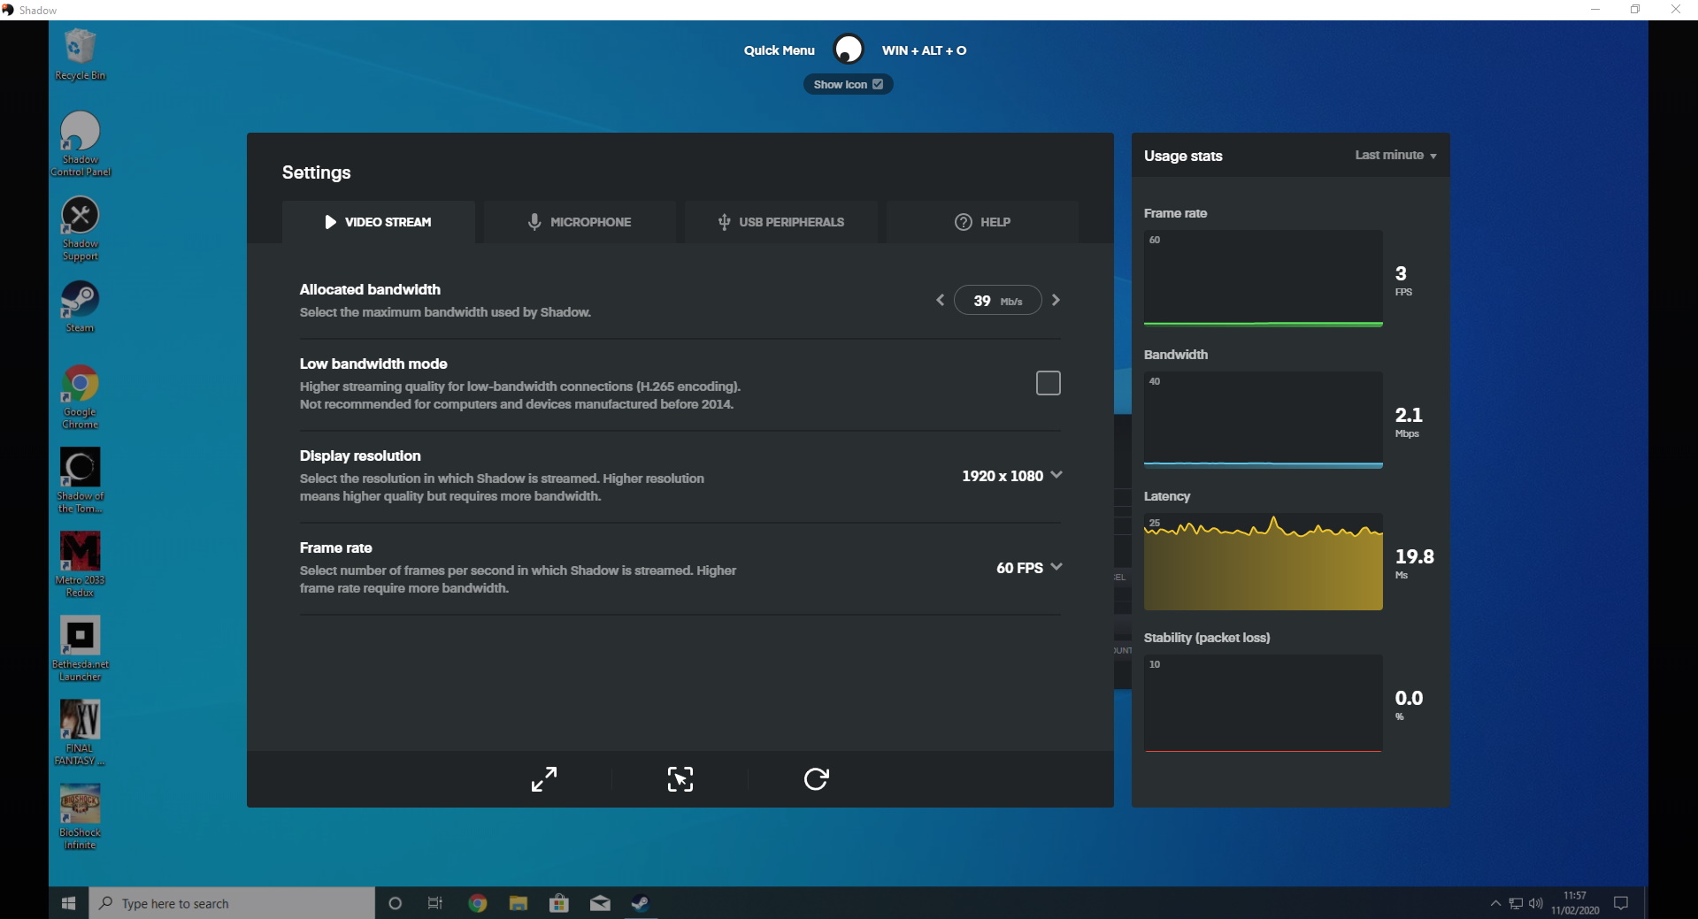The image size is (1698, 919).
Task: Open the Help tab
Action: [x=982, y=222]
